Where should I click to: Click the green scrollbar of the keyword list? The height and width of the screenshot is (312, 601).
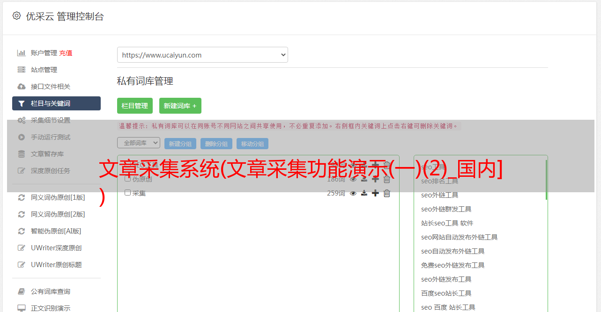click(x=546, y=180)
